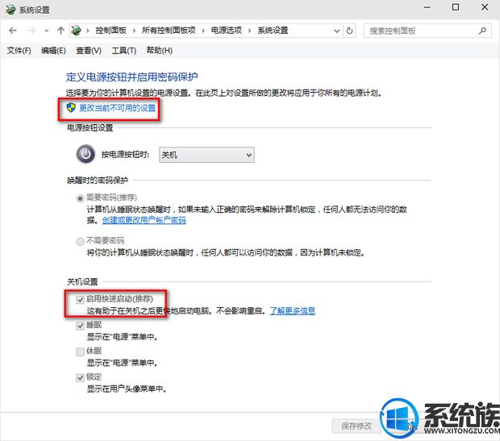Click the 更改当前不可用的设置 link

click(118, 108)
